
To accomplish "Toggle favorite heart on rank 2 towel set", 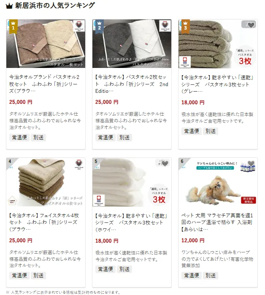I will [x=165, y=24].
